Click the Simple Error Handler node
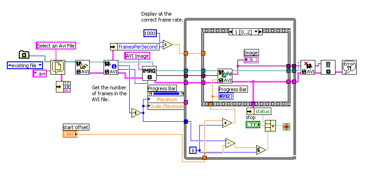The height and width of the screenshot is (196, 374). click(349, 67)
